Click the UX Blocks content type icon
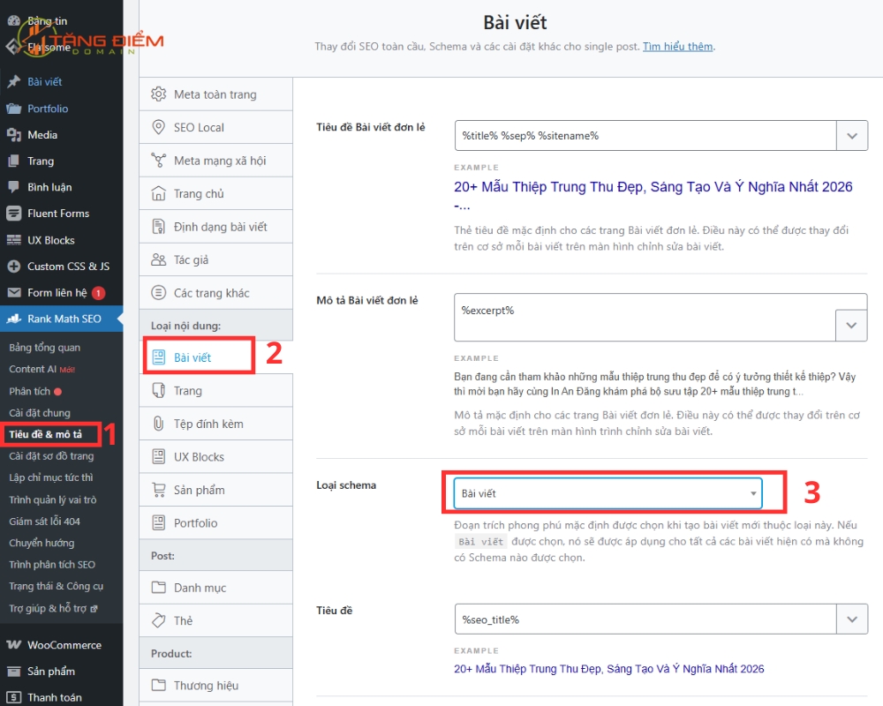The image size is (883, 706). [x=159, y=456]
